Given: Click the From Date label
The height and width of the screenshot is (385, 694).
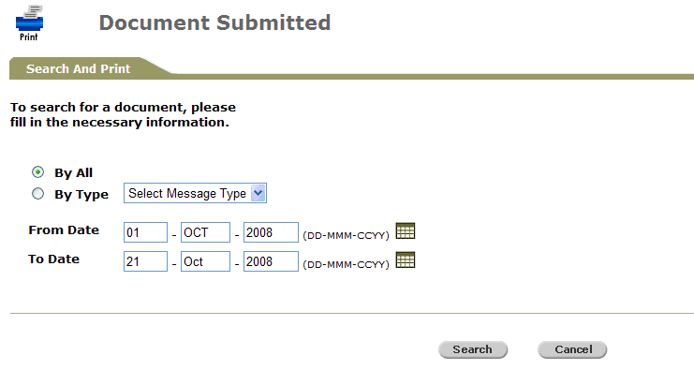Looking at the screenshot, I should coord(64,230).
